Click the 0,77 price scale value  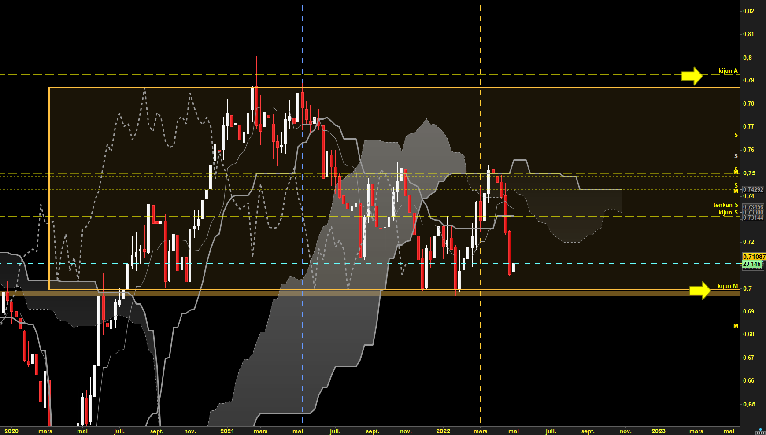748,126
